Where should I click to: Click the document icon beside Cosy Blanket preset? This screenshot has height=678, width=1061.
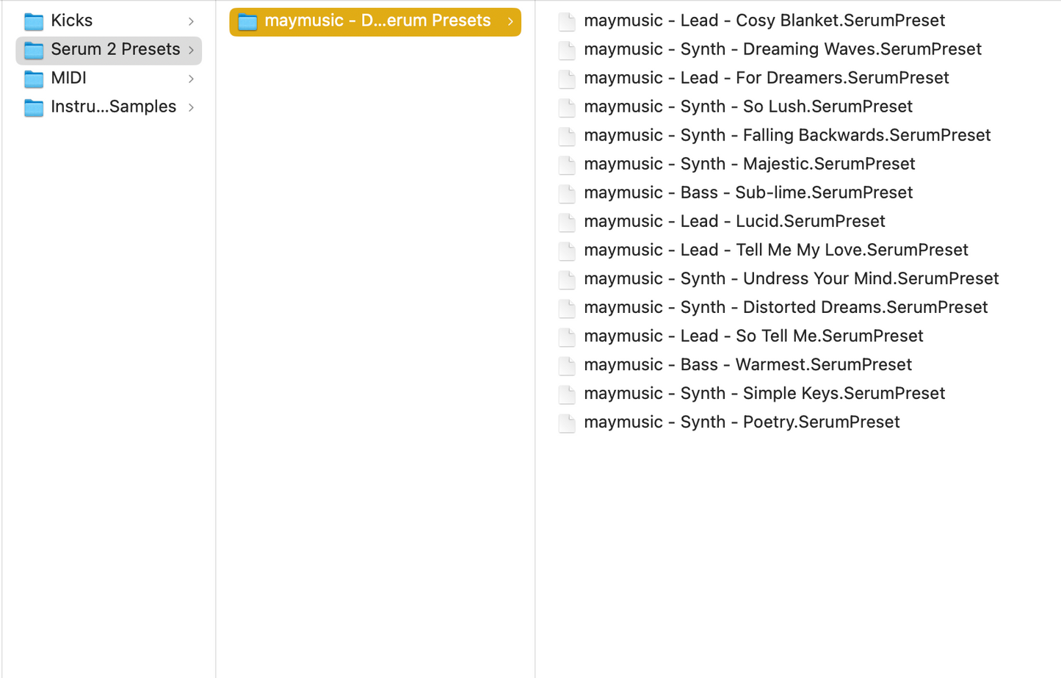point(566,21)
